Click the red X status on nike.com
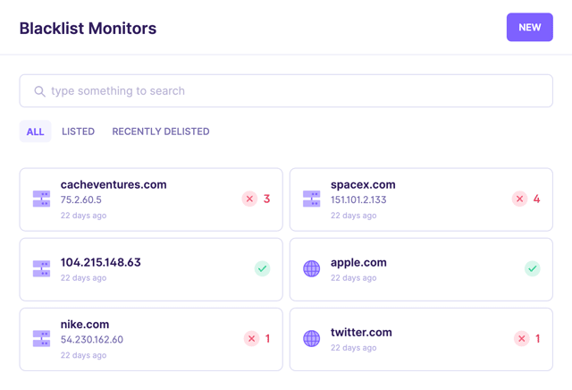This screenshot has width=572, height=390. [251, 338]
